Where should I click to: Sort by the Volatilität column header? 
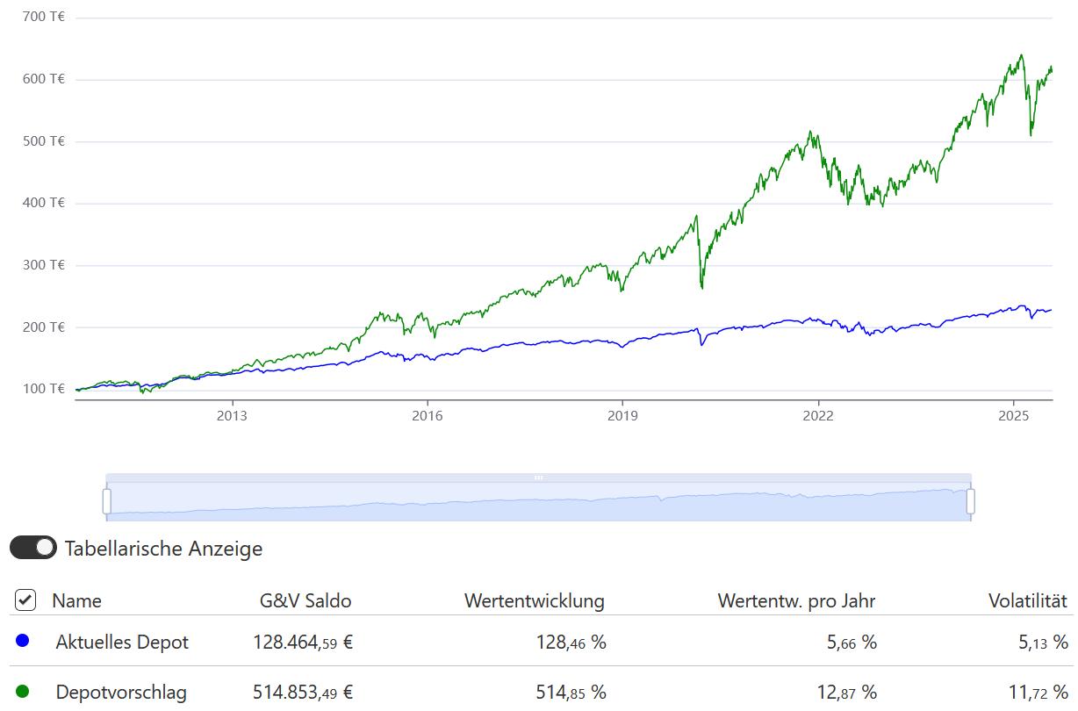1027,600
